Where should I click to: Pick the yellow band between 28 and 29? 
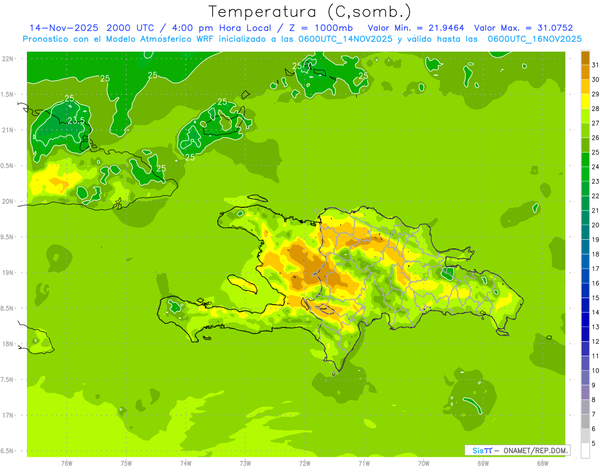click(x=585, y=101)
